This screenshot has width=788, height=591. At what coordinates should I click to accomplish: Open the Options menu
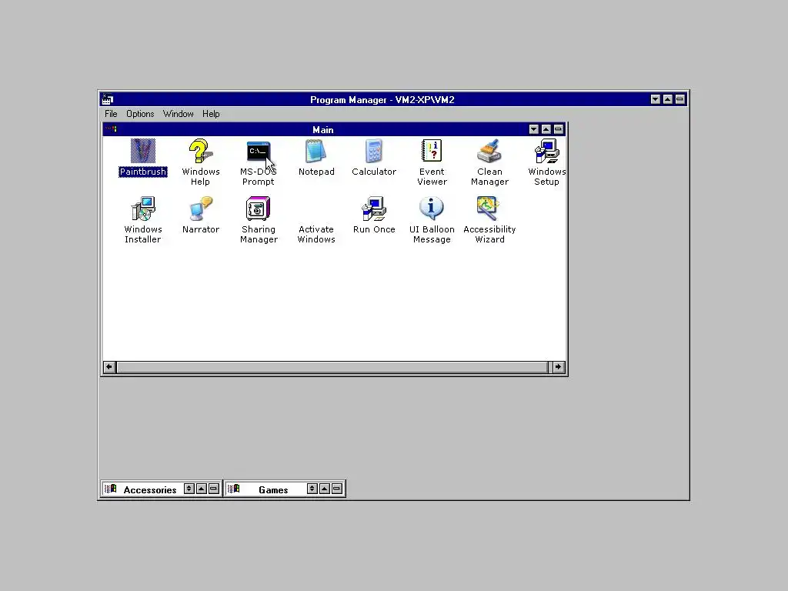tap(140, 114)
